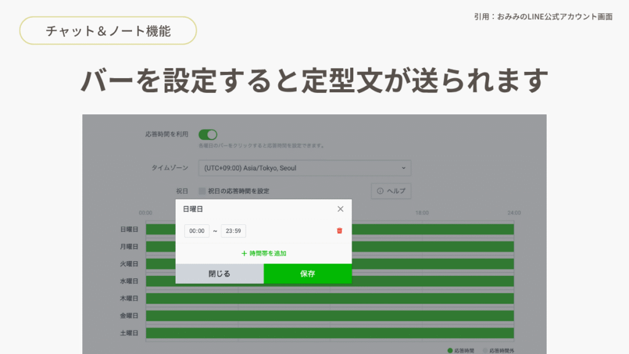Image resolution: width=629 pixels, height=354 pixels.
Task: Open the タイムゾーン Asia/Tokyo dropdown
Action: click(x=305, y=168)
